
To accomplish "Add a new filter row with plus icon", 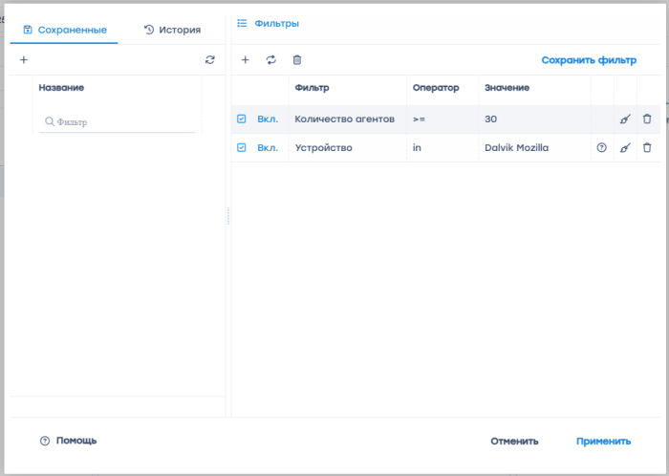I will click(246, 60).
